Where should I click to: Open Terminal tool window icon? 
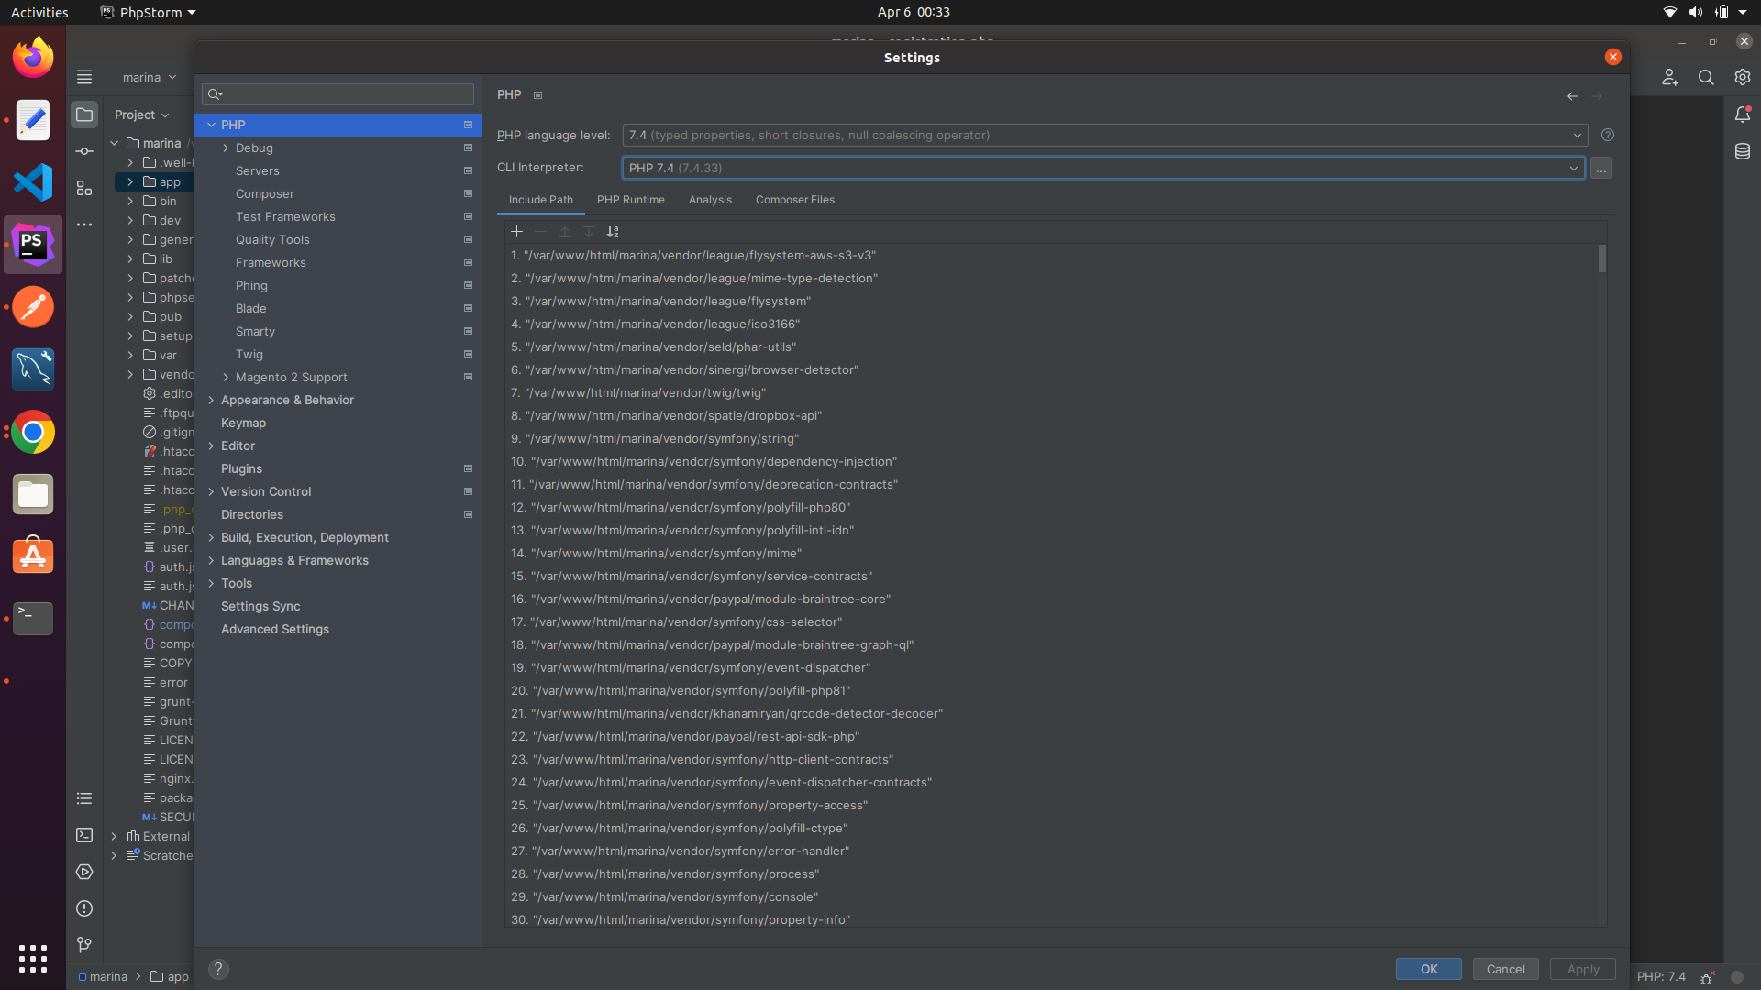click(84, 835)
